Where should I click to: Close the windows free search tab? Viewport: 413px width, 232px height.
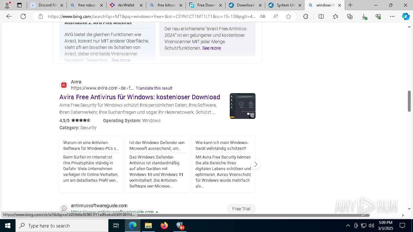[339, 5]
